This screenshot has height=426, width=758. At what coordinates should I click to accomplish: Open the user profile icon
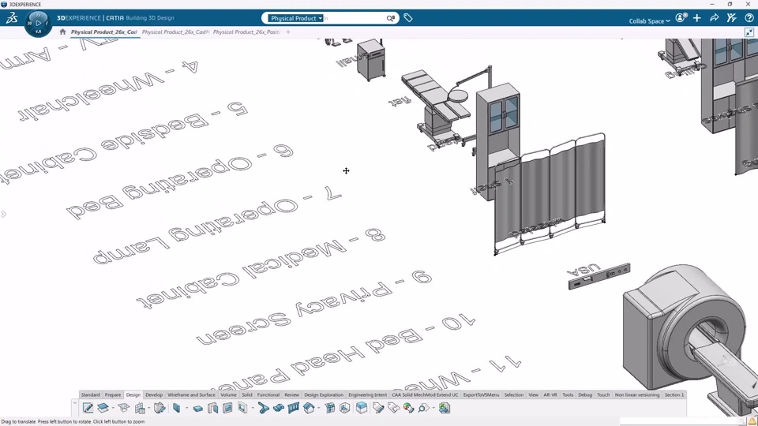[681, 18]
